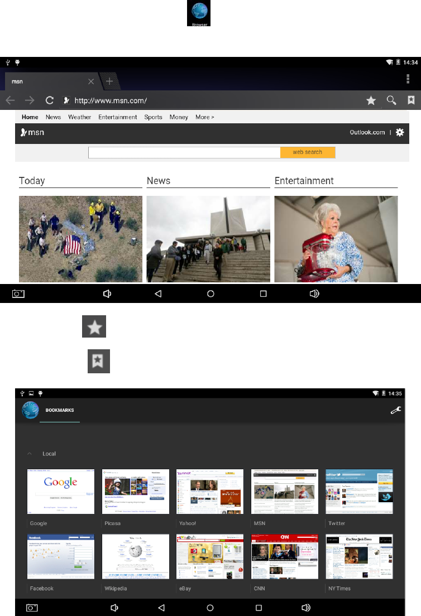The height and width of the screenshot is (616, 421).
Task: Open the wrench settings icon in Bookmarks
Action: 395,411
